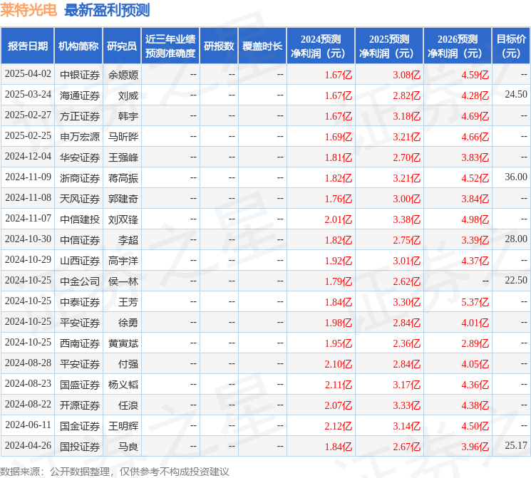
Task: Select the 浙商证券 cell
Action: pos(80,178)
